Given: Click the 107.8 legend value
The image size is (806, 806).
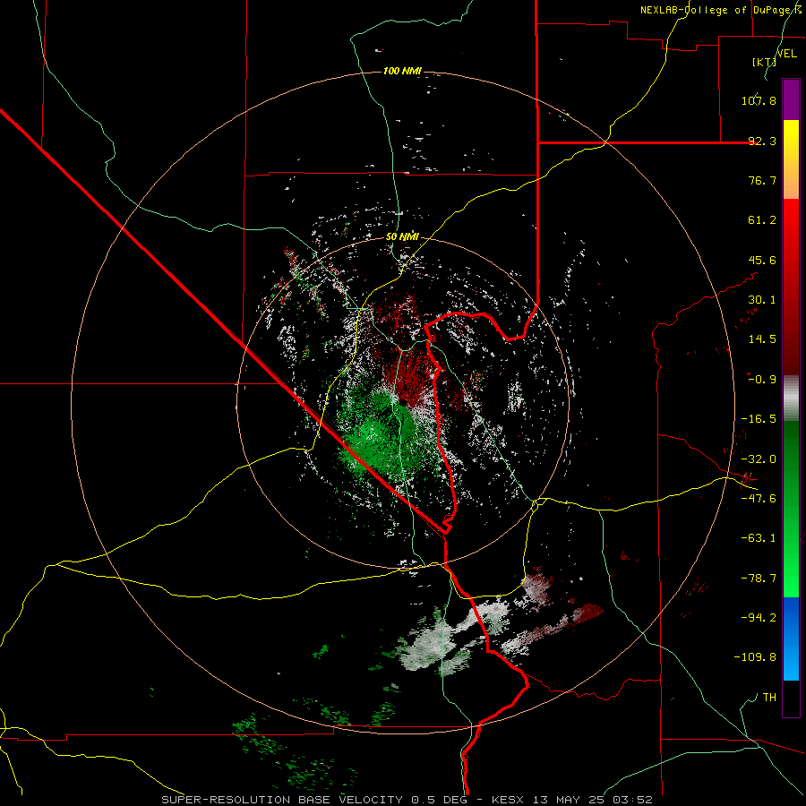Looking at the screenshot, I should point(759,100).
